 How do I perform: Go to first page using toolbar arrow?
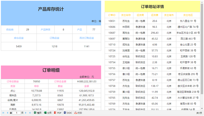[x=3, y=113]
